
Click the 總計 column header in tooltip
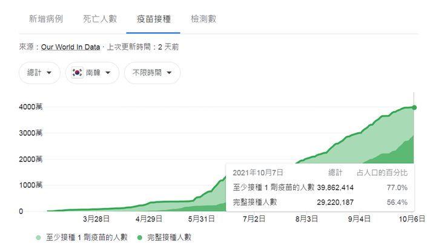point(335,173)
